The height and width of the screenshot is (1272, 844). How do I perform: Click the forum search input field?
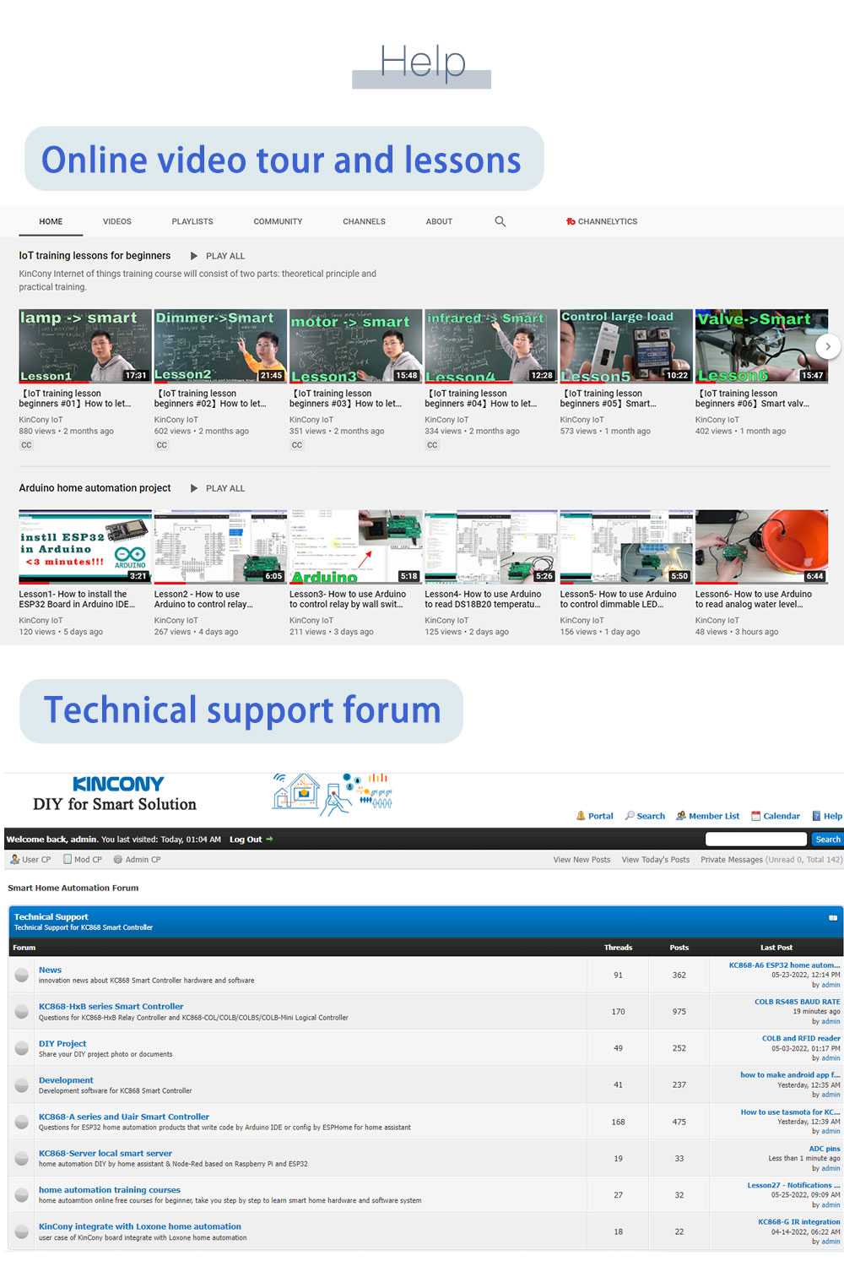tap(755, 840)
